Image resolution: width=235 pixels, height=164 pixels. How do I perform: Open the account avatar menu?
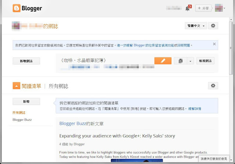(220, 8)
